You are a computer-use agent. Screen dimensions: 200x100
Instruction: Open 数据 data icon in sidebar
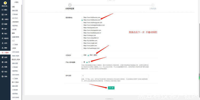point(3,24)
